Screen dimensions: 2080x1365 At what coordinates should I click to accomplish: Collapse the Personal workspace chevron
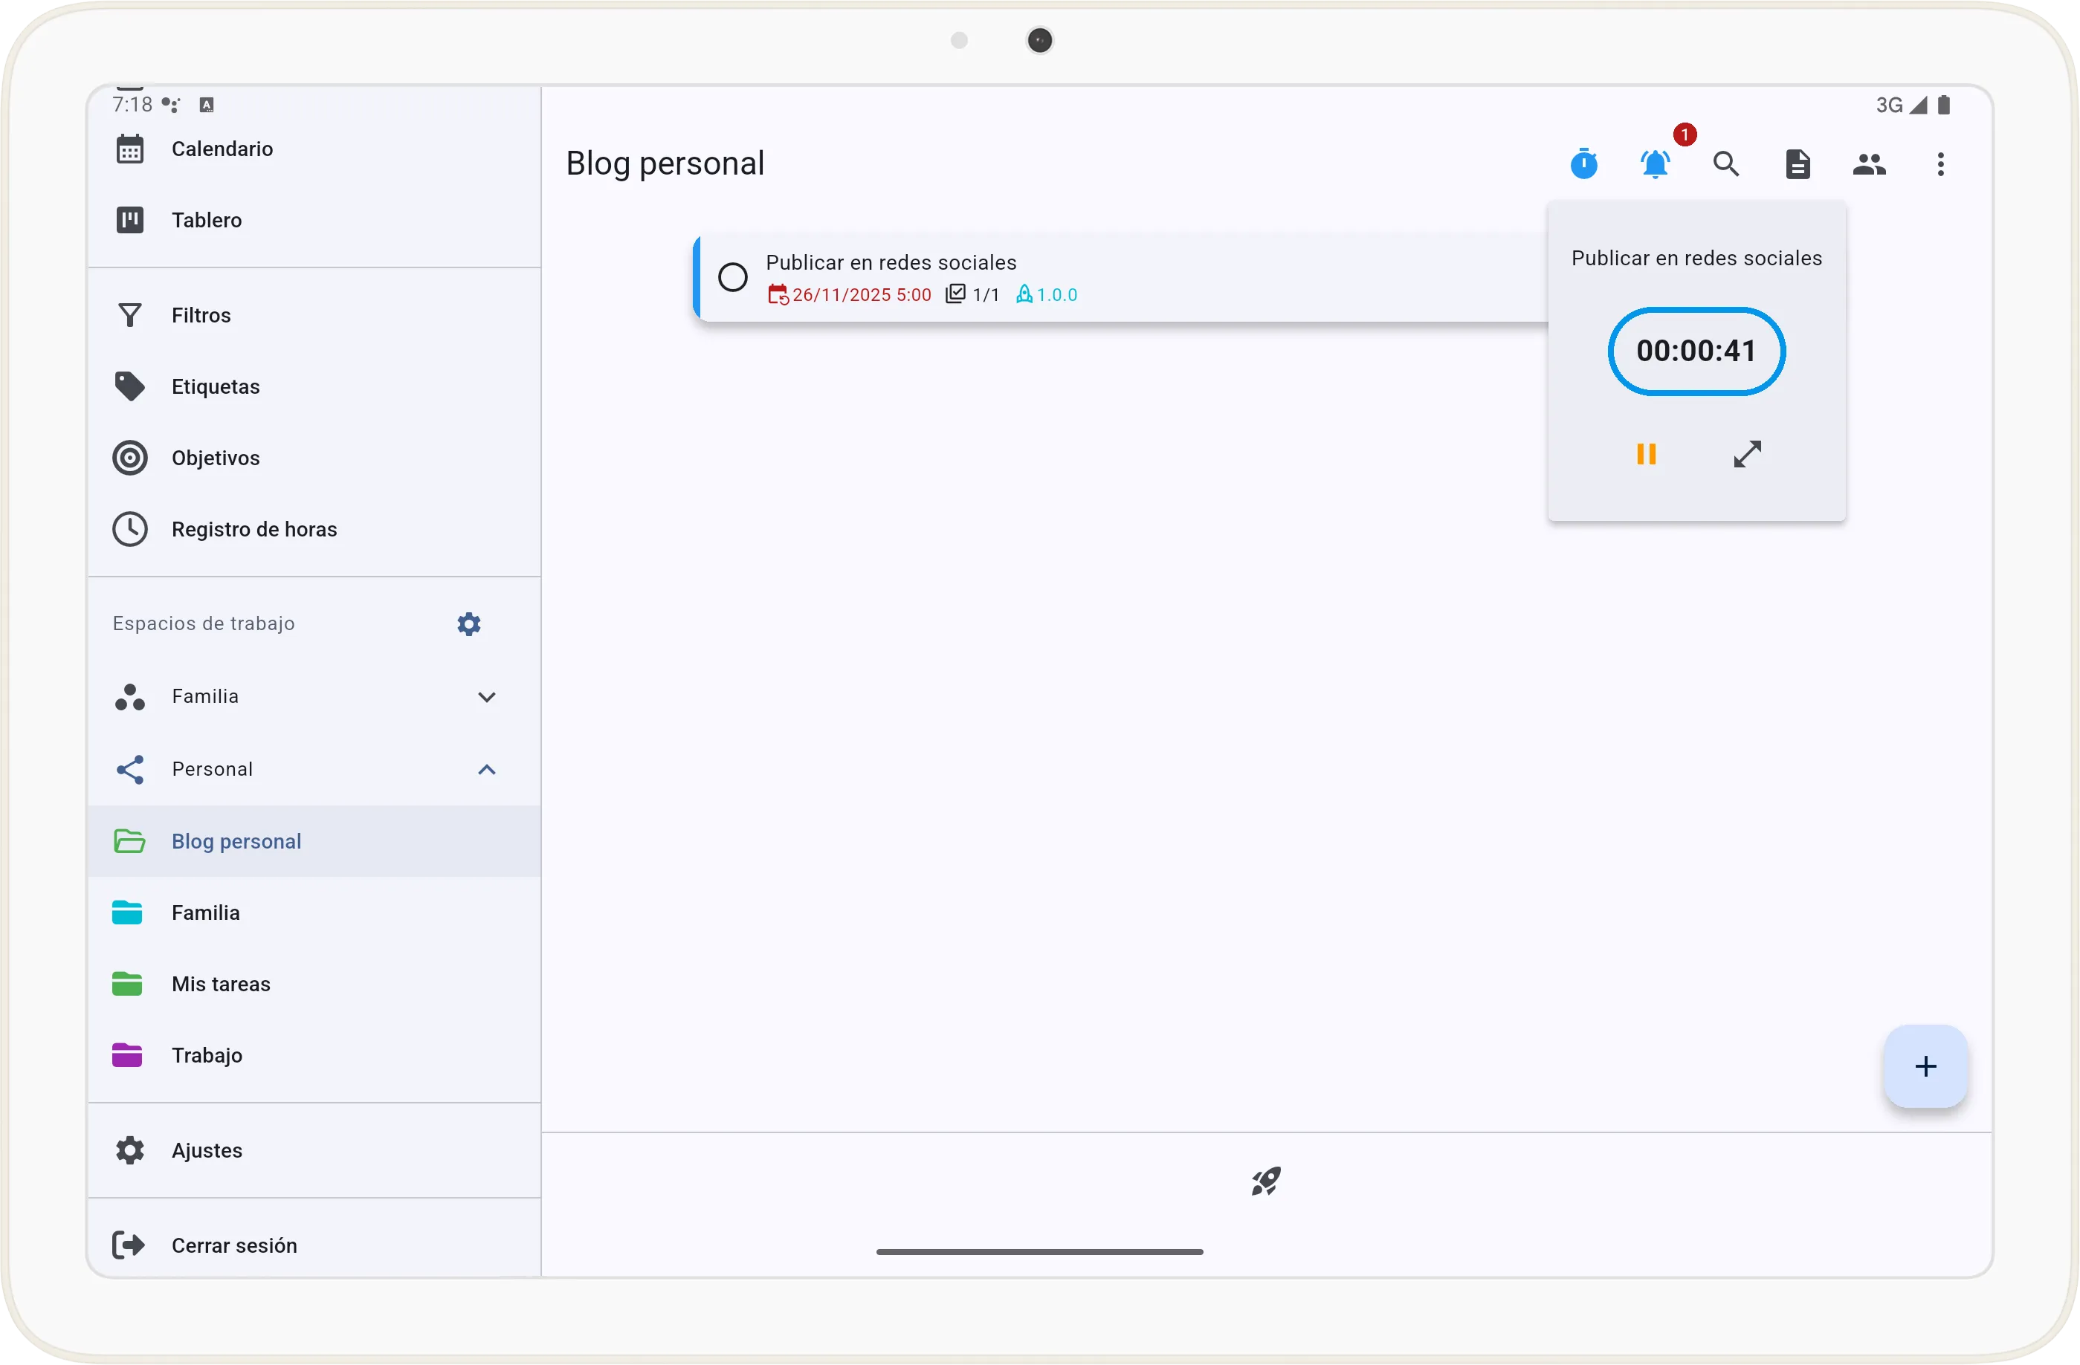click(487, 769)
